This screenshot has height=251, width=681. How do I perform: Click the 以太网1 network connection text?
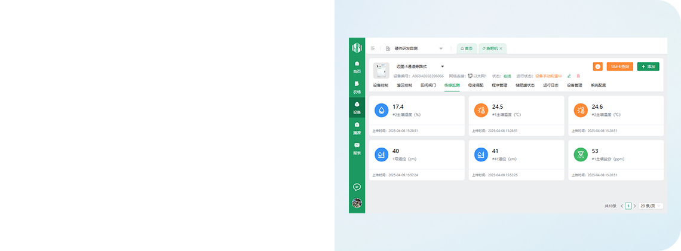point(480,76)
